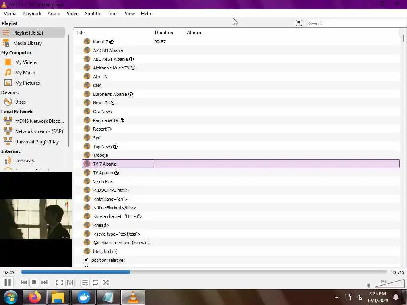Open Firefox from the taskbar

click(35, 297)
